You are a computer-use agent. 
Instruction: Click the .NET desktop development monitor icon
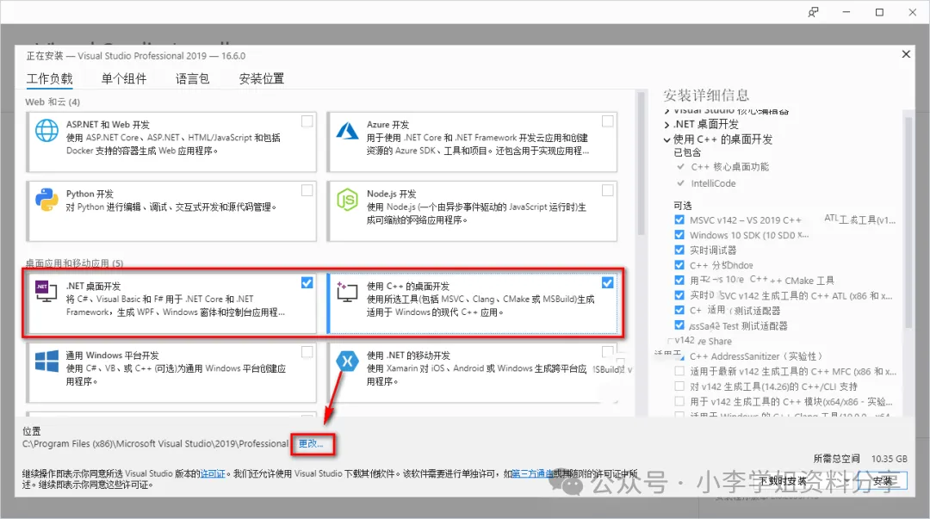pos(46,291)
